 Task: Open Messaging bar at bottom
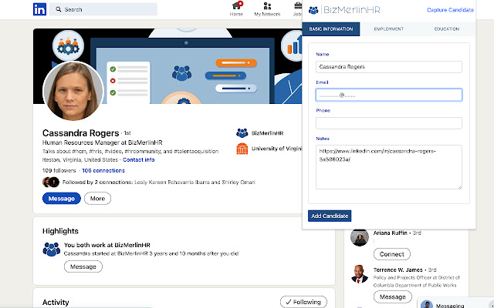(x=455, y=304)
